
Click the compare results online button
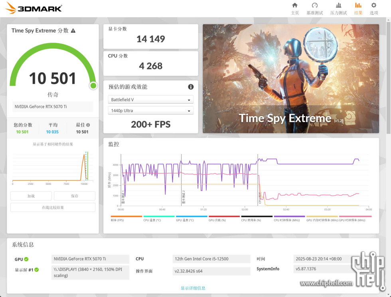coord(53,208)
